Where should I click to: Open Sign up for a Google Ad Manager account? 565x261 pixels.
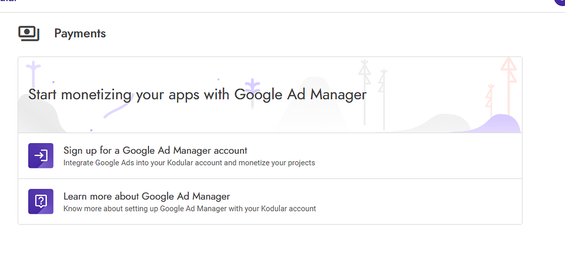click(270, 156)
